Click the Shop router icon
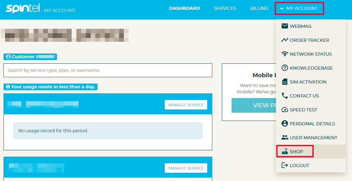352x181 pixels. [x=285, y=151]
